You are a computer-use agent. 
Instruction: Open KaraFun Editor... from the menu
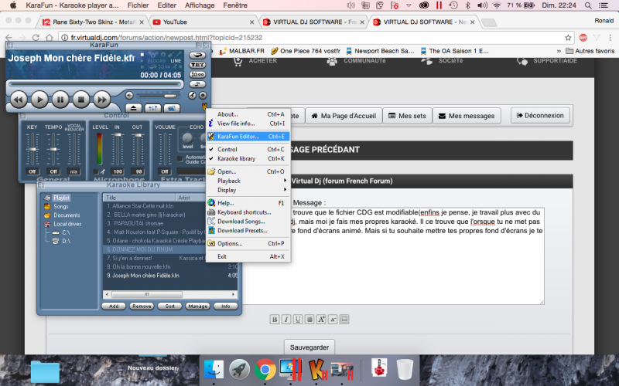point(248,137)
